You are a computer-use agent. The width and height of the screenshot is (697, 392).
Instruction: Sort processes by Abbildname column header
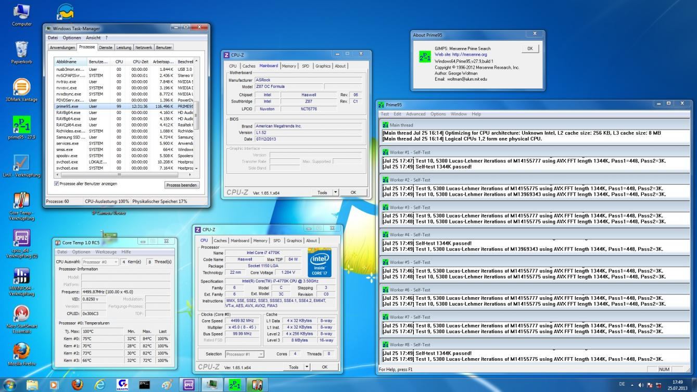click(71, 62)
